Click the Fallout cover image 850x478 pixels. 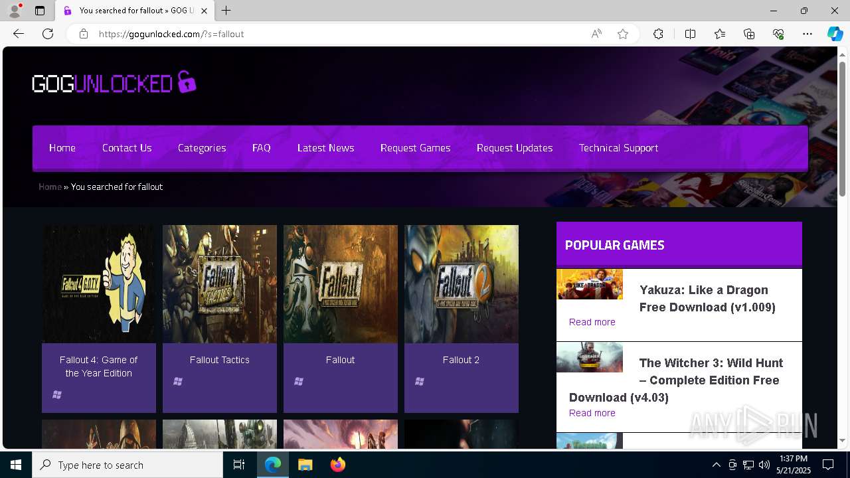(341, 284)
